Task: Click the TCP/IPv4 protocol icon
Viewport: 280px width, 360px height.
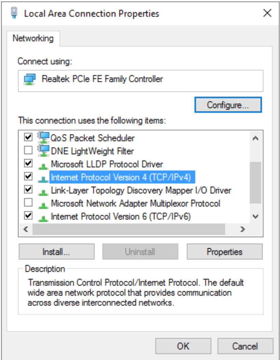Action: pos(43,179)
